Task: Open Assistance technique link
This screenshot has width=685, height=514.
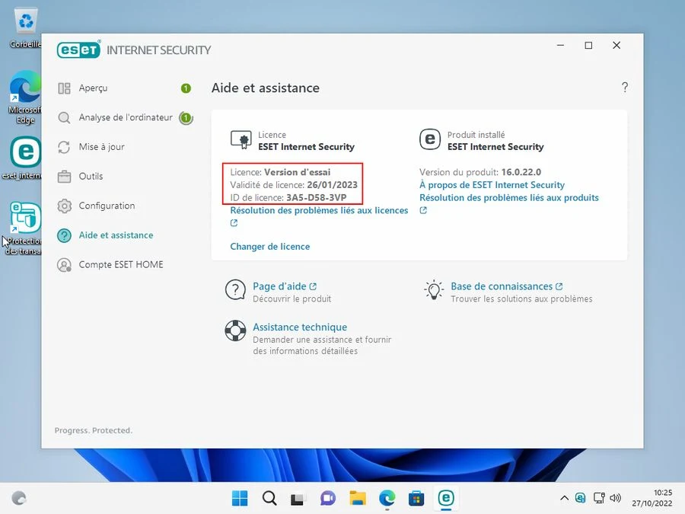Action: coord(300,327)
